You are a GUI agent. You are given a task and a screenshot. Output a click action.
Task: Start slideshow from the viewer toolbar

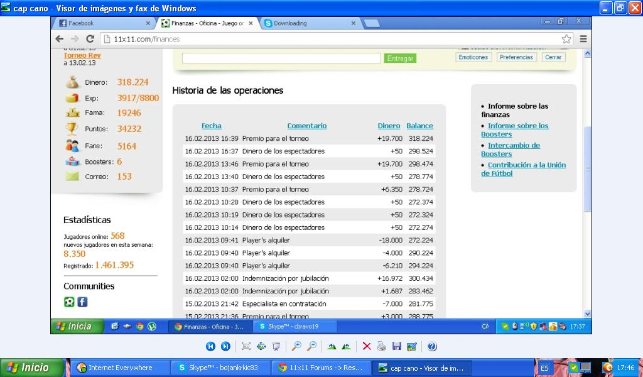pyautogui.click(x=276, y=346)
